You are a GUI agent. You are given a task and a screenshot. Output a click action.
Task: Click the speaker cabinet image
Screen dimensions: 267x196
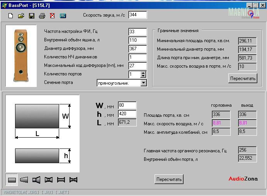(21, 56)
